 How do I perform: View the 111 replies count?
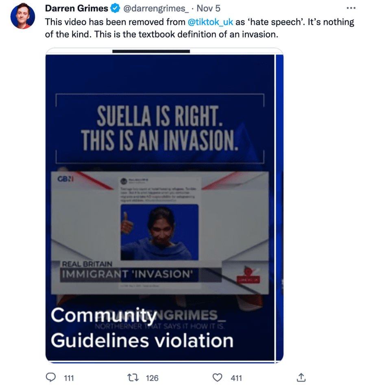69,378
